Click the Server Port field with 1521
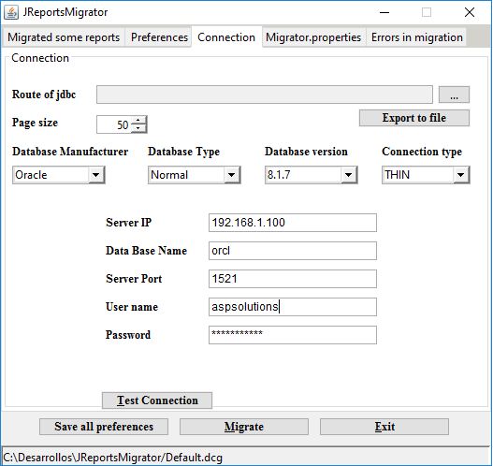Screen dimensions: 493x466 click(x=293, y=279)
